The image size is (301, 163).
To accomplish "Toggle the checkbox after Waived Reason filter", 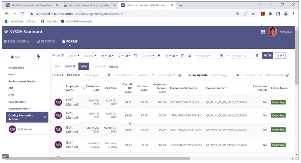I will (287, 75).
